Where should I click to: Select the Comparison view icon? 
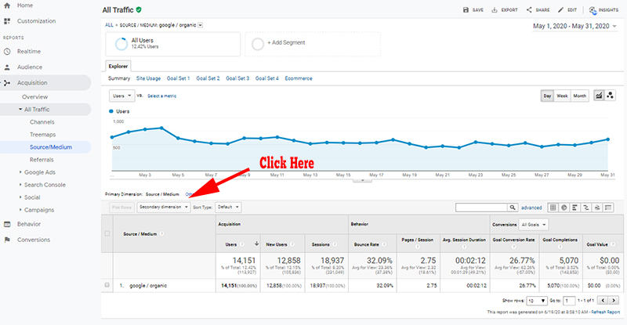click(586, 208)
